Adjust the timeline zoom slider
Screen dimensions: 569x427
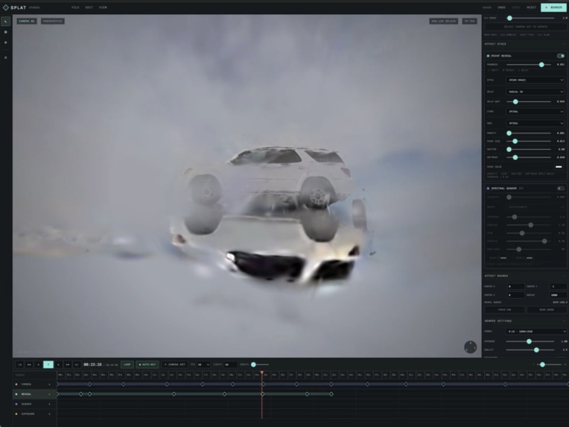coord(542,364)
